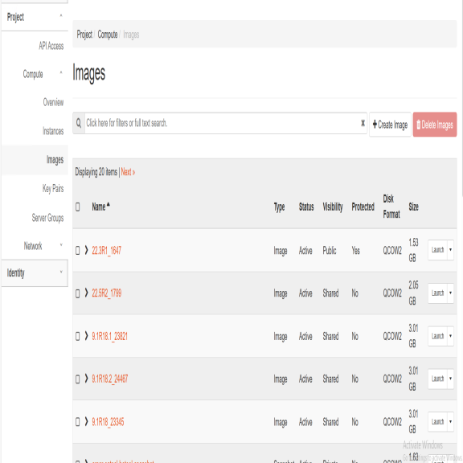463x463 pixels.
Task: Expand the 9.1R18.1_23821 row chevron
Action: [x=86, y=336]
